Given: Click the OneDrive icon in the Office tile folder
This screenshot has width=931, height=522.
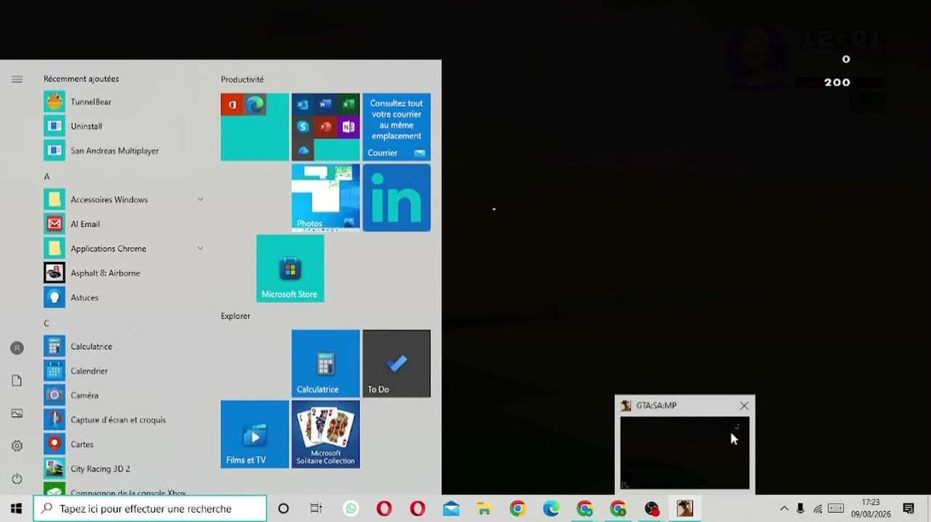Looking at the screenshot, I should point(303,149).
